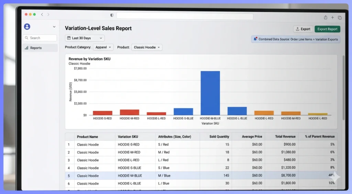The height and width of the screenshot is (194, 352).
Task: Expand the account chevron in sidebar
Action: pos(54,27)
